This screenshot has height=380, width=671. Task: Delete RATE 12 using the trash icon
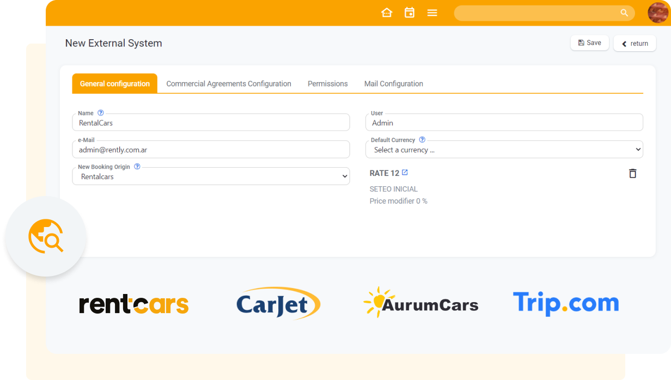pos(632,173)
